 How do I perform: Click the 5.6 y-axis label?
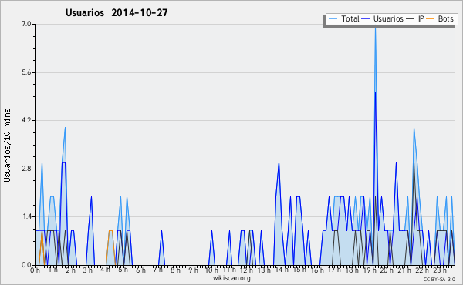(26, 72)
